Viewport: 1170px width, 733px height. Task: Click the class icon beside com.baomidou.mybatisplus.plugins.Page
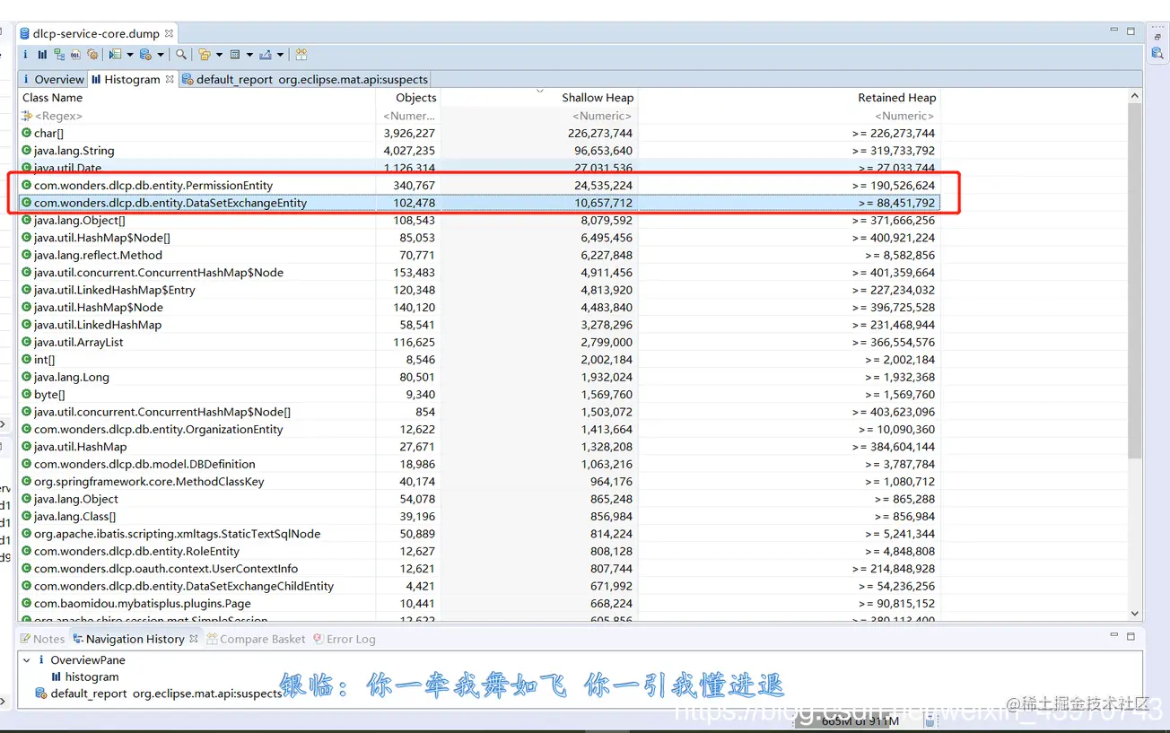click(x=27, y=604)
